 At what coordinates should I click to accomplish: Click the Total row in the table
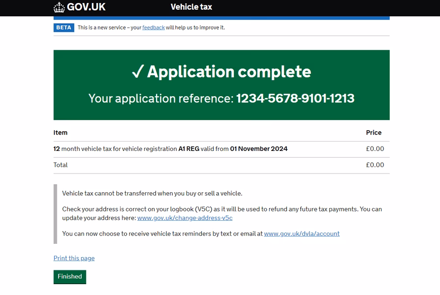coord(60,165)
